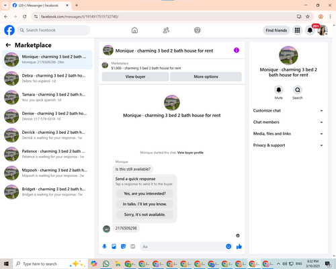
Task: Choose a GIF icon in composer
Action: pos(132,247)
